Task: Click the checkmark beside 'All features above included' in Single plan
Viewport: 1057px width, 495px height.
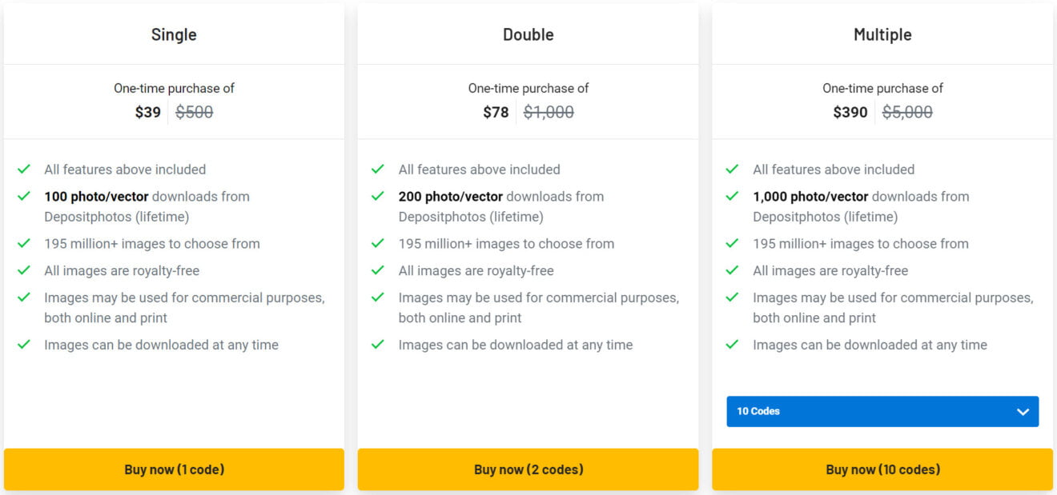Action: 23,169
